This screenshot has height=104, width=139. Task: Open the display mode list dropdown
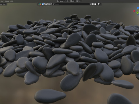click(x=95, y=4)
